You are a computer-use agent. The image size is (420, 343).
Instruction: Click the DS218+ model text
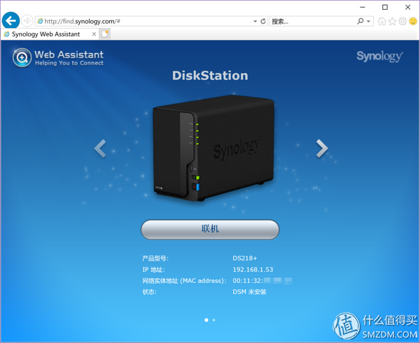[x=244, y=258]
